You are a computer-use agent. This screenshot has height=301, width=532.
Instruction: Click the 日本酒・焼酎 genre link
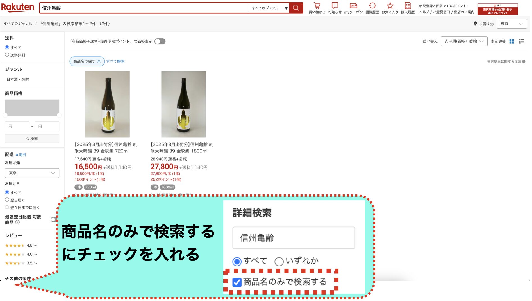[x=18, y=79]
